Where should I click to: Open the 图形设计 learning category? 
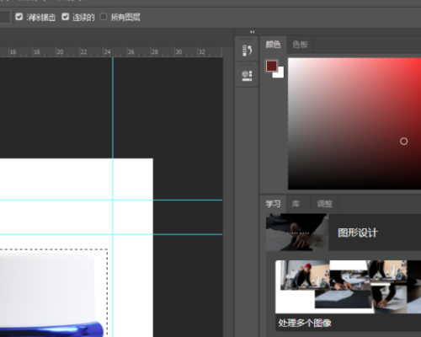pyautogui.click(x=358, y=233)
